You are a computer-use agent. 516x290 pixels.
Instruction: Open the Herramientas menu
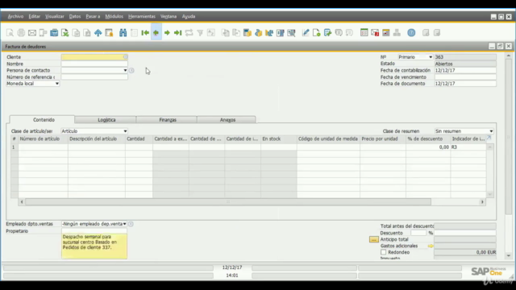pos(142,16)
